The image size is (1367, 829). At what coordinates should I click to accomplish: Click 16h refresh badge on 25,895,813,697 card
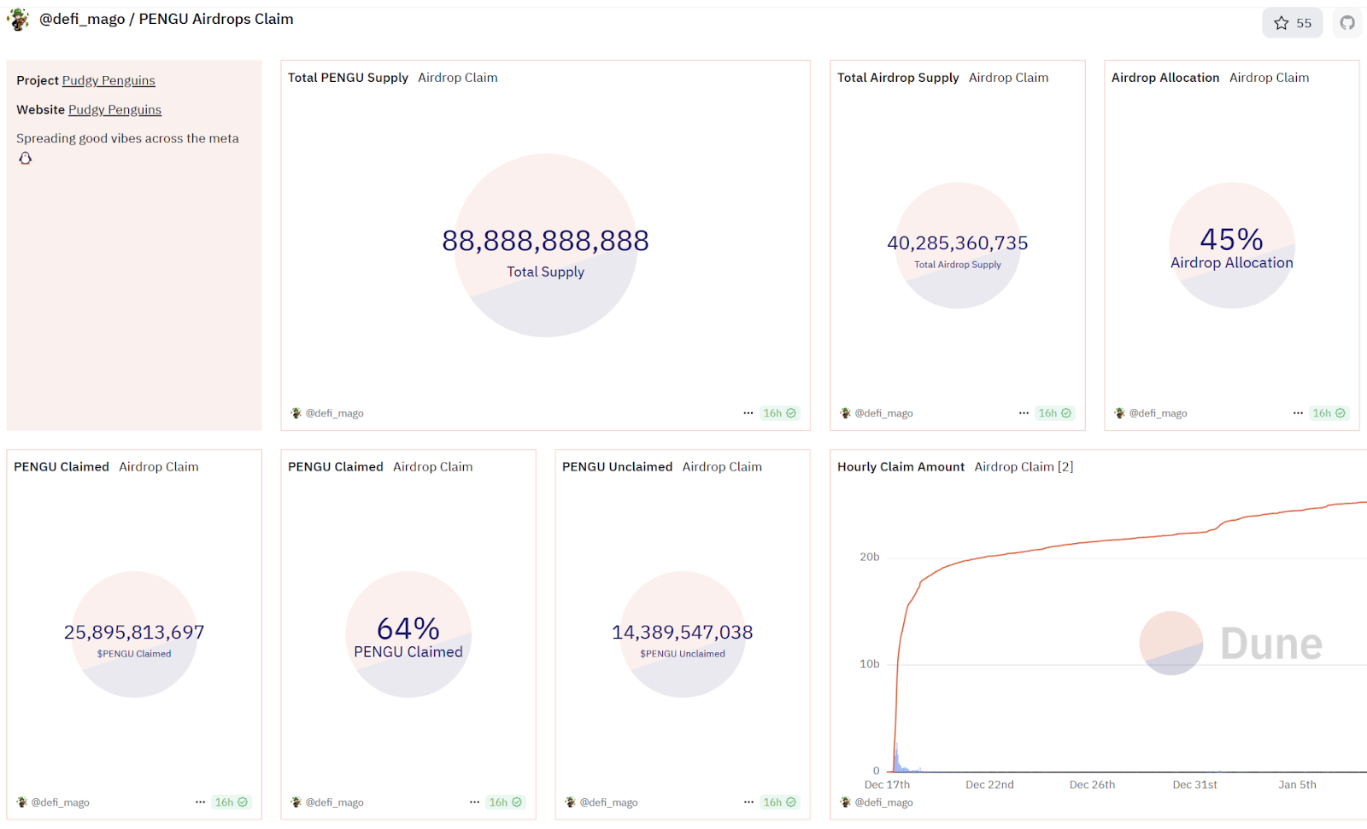click(x=231, y=803)
